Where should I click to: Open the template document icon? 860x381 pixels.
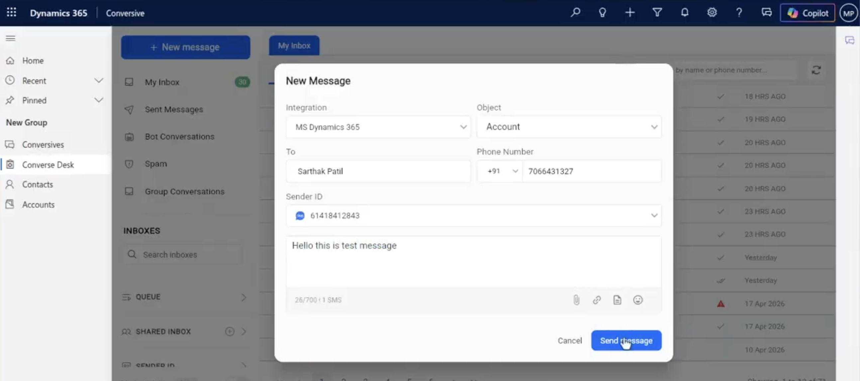(617, 300)
